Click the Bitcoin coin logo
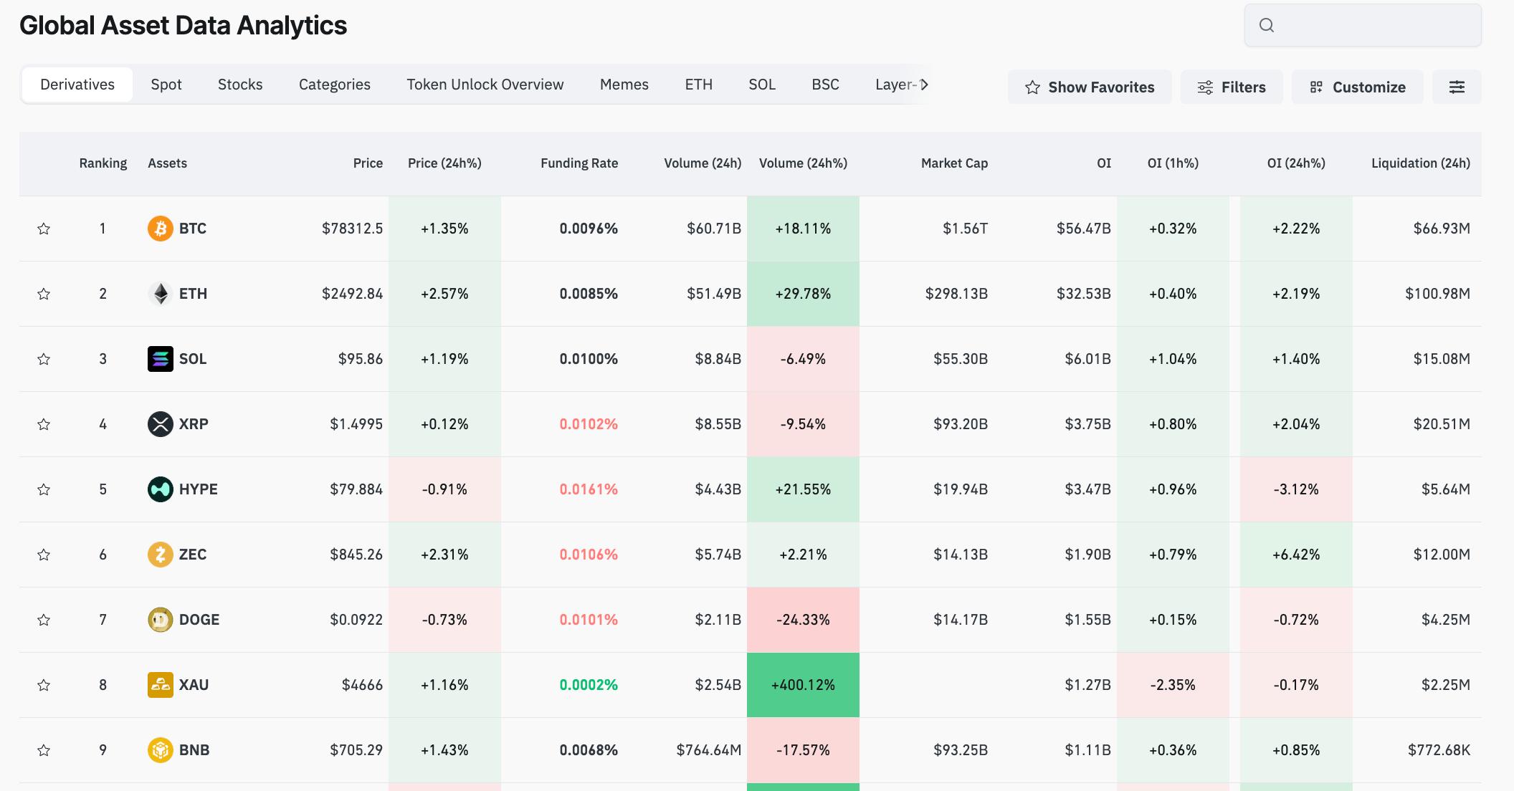 pyautogui.click(x=160, y=229)
